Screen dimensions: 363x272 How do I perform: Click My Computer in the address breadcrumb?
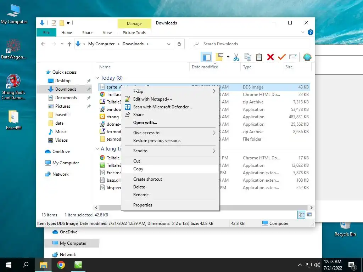coord(101,44)
